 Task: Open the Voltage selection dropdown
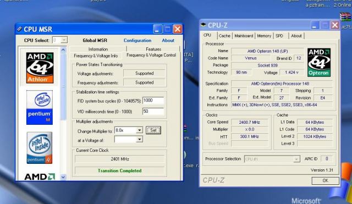(x=139, y=139)
